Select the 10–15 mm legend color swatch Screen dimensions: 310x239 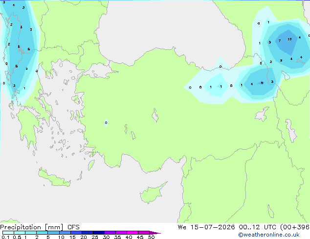click(65, 233)
